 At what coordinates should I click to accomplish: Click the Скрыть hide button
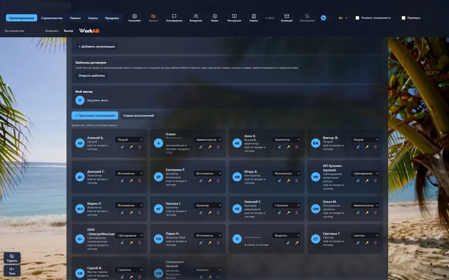pyautogui.click(x=12, y=258)
